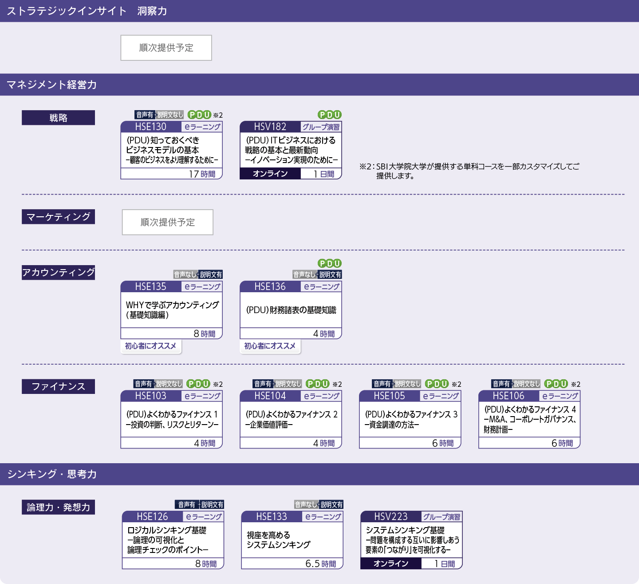Open HSE103 Finance 1 course card
Image resolution: width=639 pixels, height=584 pixels.
pos(171,419)
